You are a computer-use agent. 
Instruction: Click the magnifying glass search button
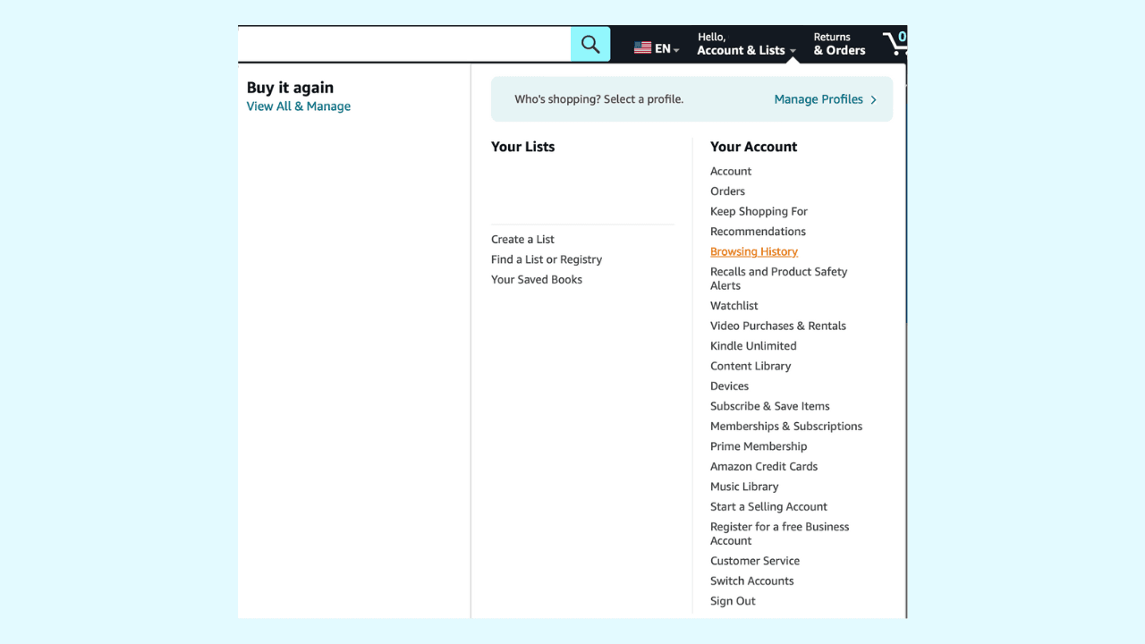click(x=590, y=45)
